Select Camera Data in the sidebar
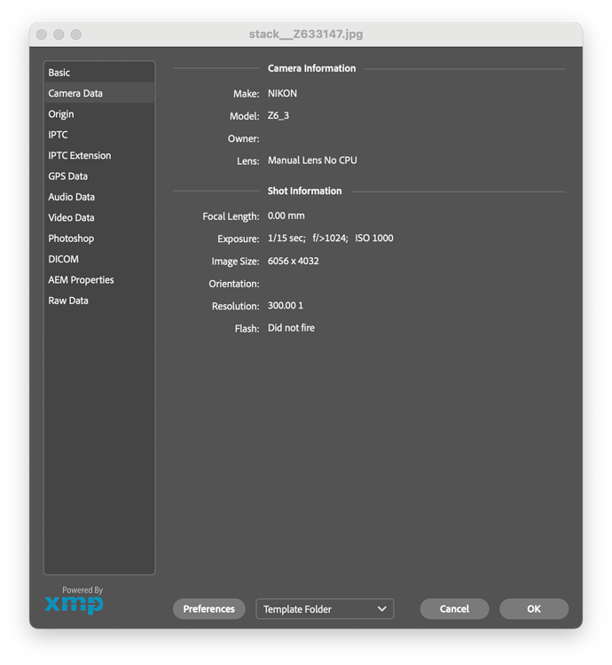This screenshot has height=665, width=612. click(75, 93)
